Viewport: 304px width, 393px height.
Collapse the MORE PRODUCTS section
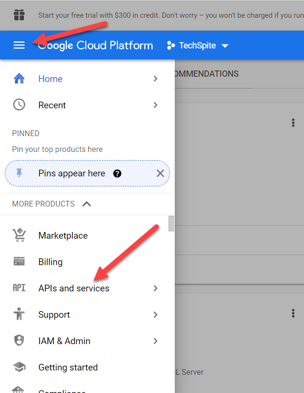pyautogui.click(x=87, y=204)
